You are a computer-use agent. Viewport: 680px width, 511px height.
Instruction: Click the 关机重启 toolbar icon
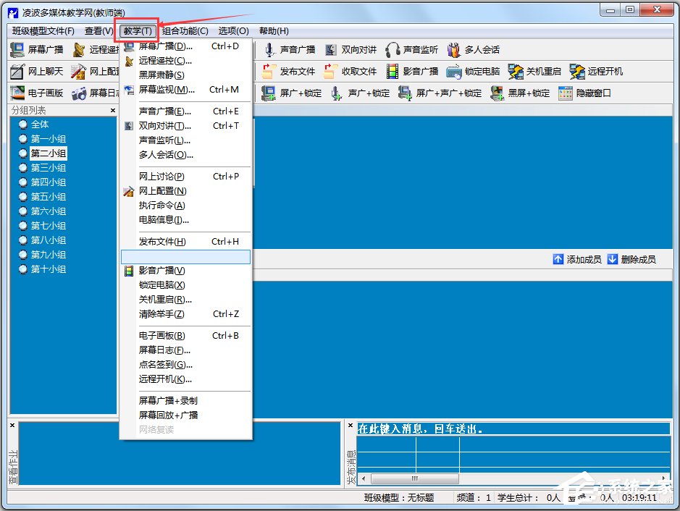click(x=516, y=72)
